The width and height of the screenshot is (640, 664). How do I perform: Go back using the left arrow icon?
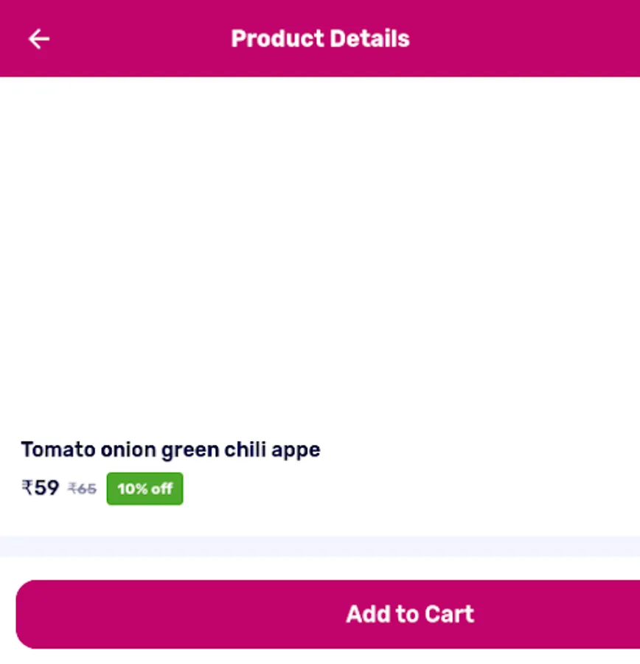click(x=38, y=38)
